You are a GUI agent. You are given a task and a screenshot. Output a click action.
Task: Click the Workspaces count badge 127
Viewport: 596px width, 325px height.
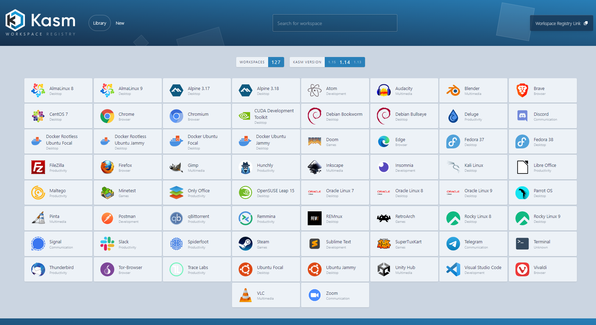(276, 62)
